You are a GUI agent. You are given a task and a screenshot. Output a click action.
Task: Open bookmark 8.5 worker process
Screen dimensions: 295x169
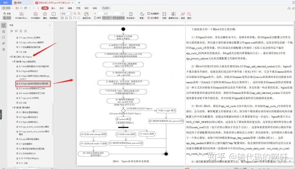pos(31,88)
